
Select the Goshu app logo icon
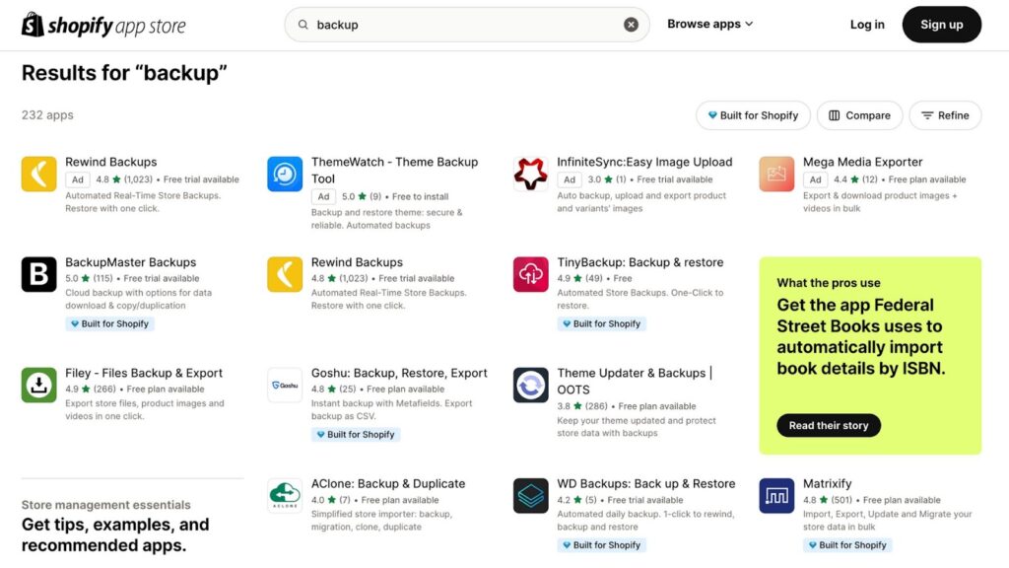click(x=285, y=385)
